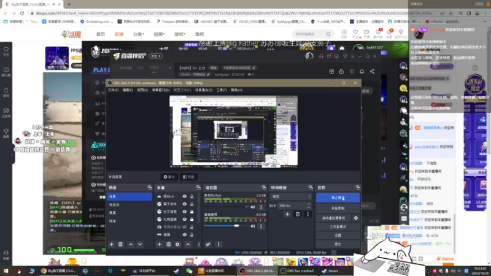The image size is (491, 276).
Task: Click the bell icon in 直播伴侣 window
Action: pos(361,71)
